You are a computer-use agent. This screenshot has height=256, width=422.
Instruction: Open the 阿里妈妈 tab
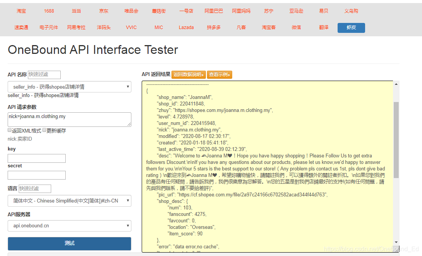[241, 11]
